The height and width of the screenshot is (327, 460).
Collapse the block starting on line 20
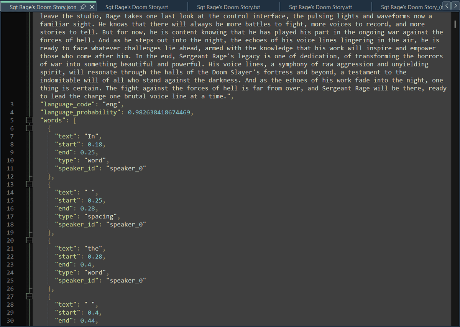coord(29,240)
